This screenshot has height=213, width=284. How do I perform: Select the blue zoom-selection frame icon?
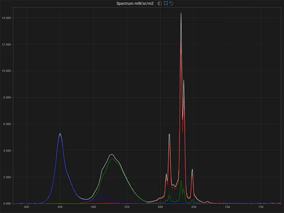tap(166, 3)
